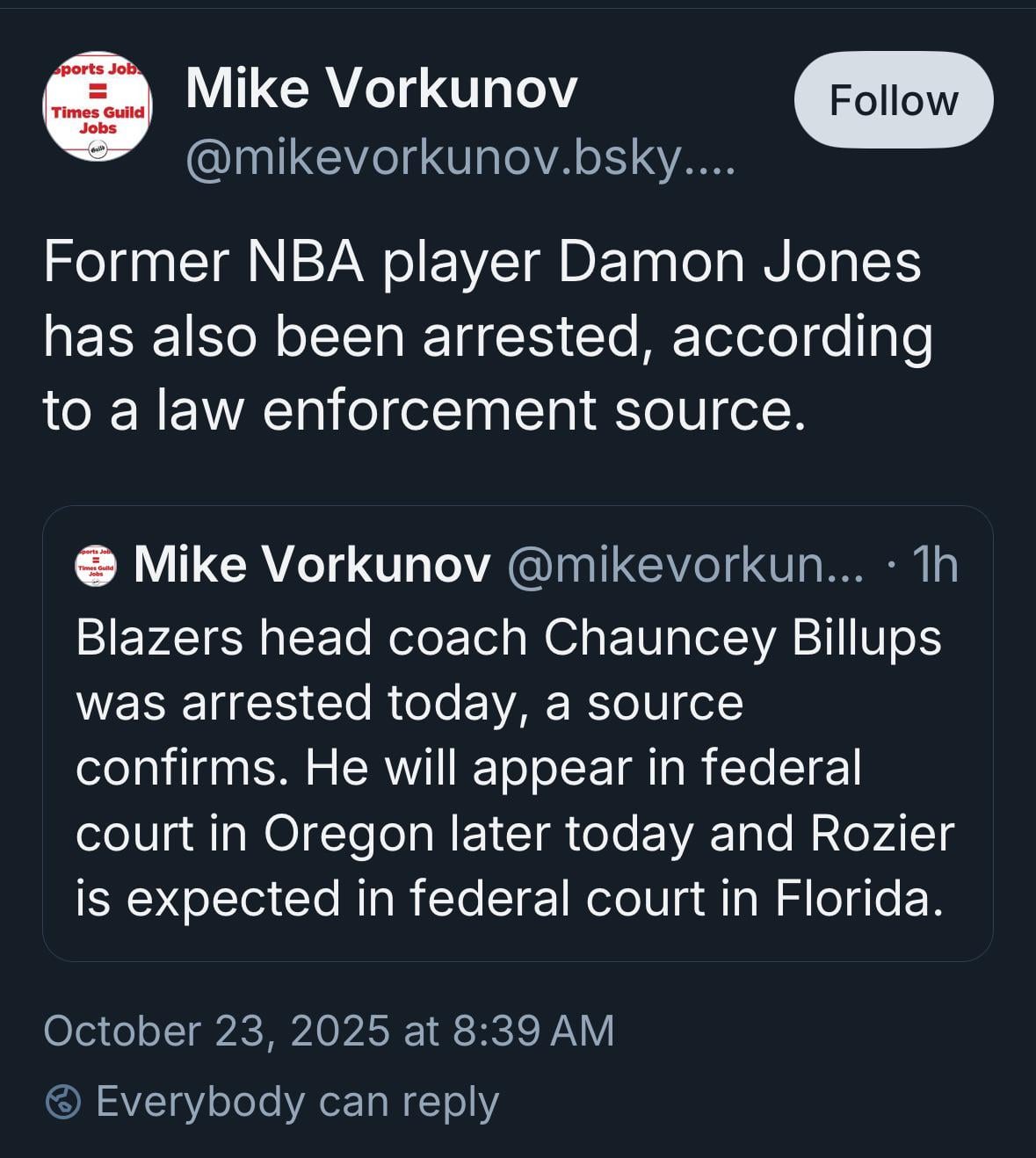
Task: Click the Follow button
Action: [894, 100]
